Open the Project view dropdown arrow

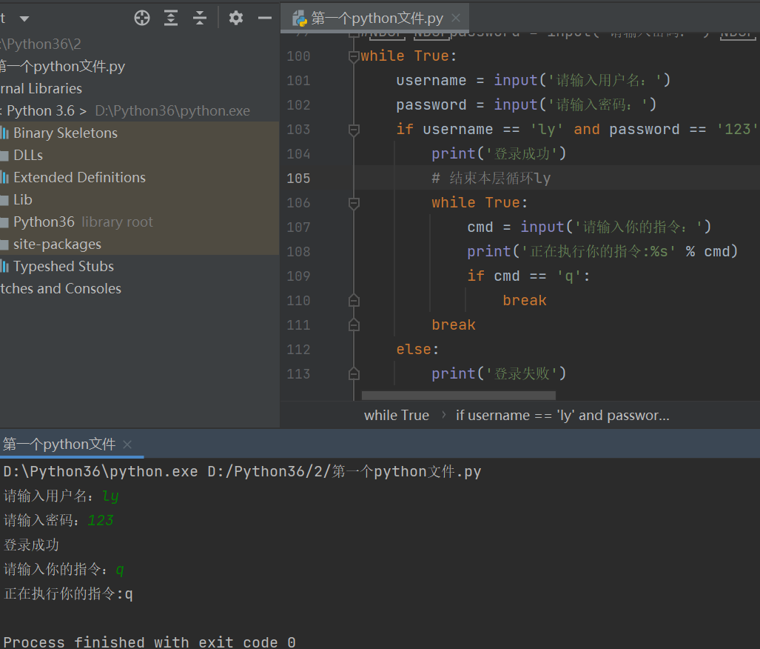(x=24, y=19)
